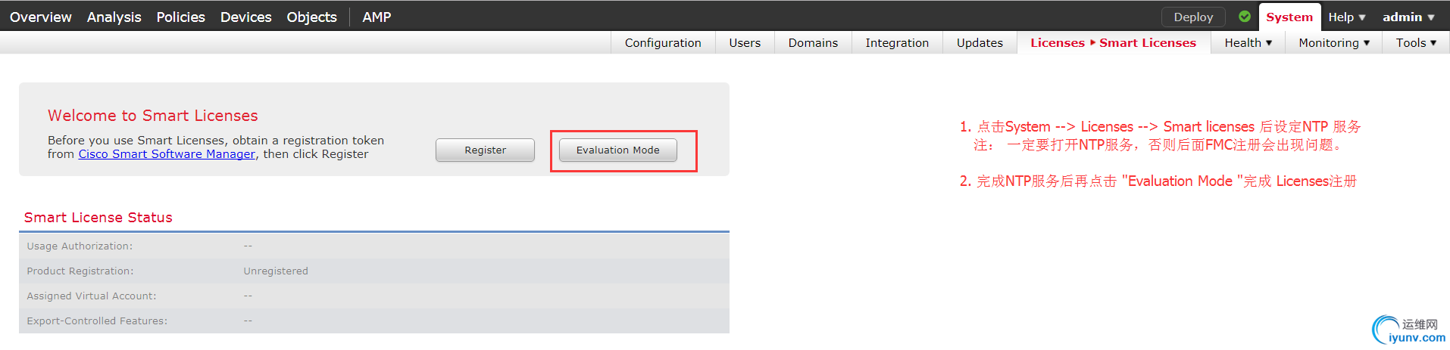Start Evaluation Mode licensing
The image size is (1450, 350).
[617, 150]
